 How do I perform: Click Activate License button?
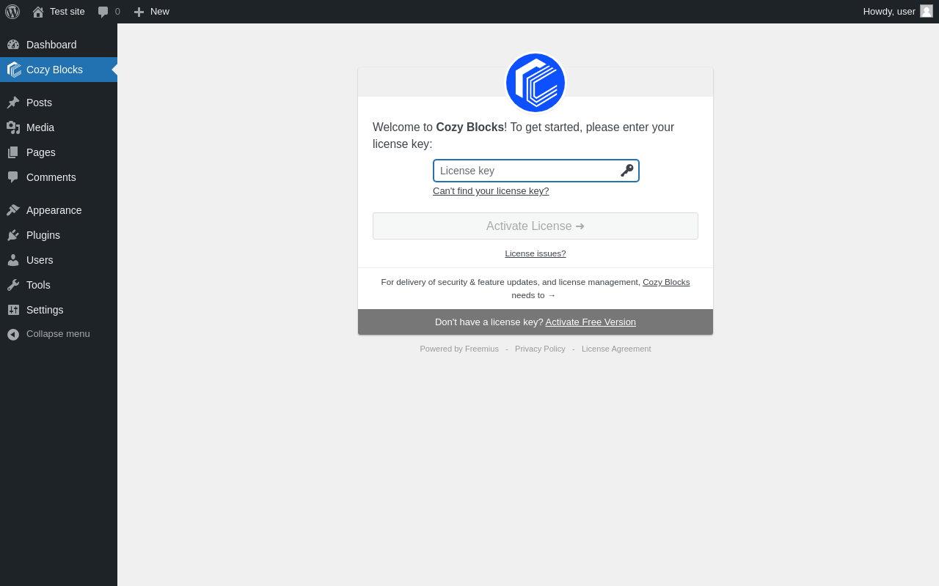tap(536, 226)
